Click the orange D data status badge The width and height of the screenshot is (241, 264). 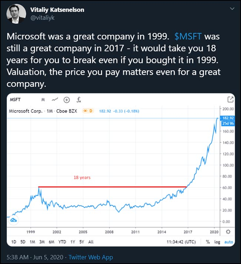(88, 111)
